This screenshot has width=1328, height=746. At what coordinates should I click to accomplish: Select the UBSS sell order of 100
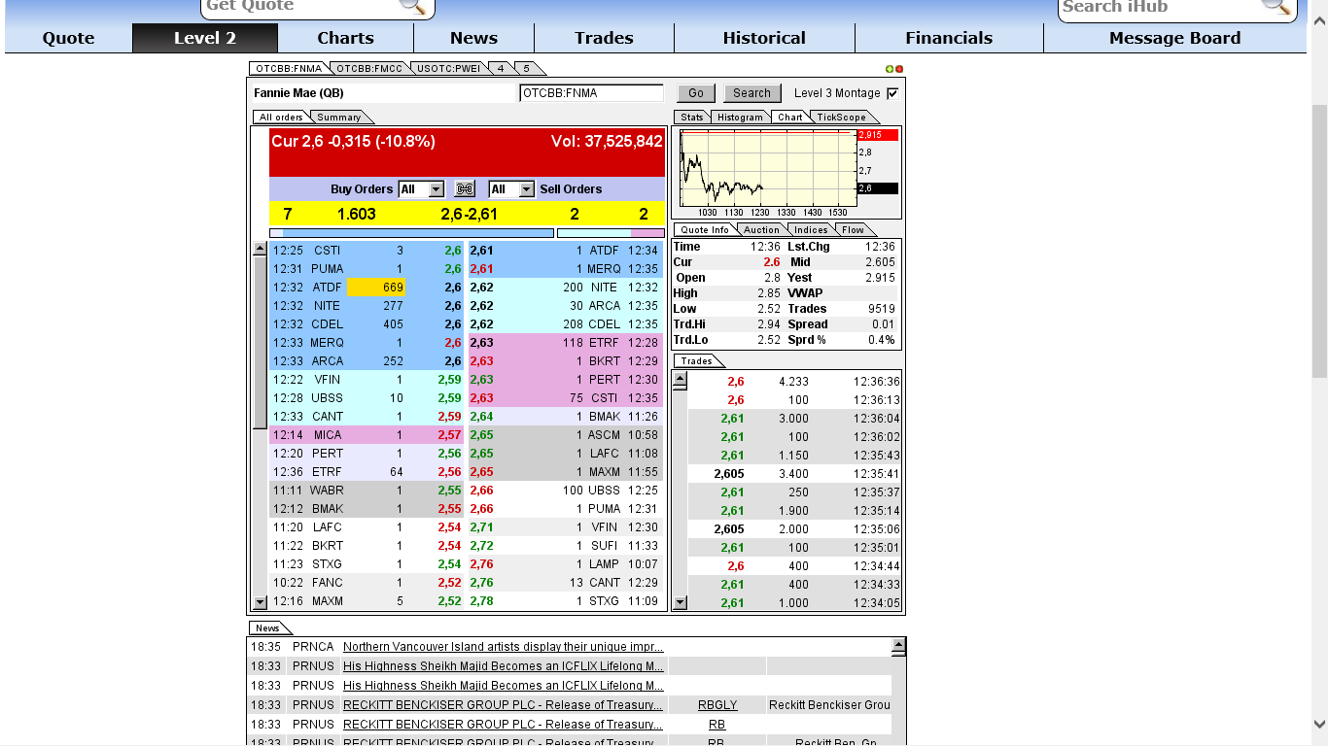pos(565,491)
